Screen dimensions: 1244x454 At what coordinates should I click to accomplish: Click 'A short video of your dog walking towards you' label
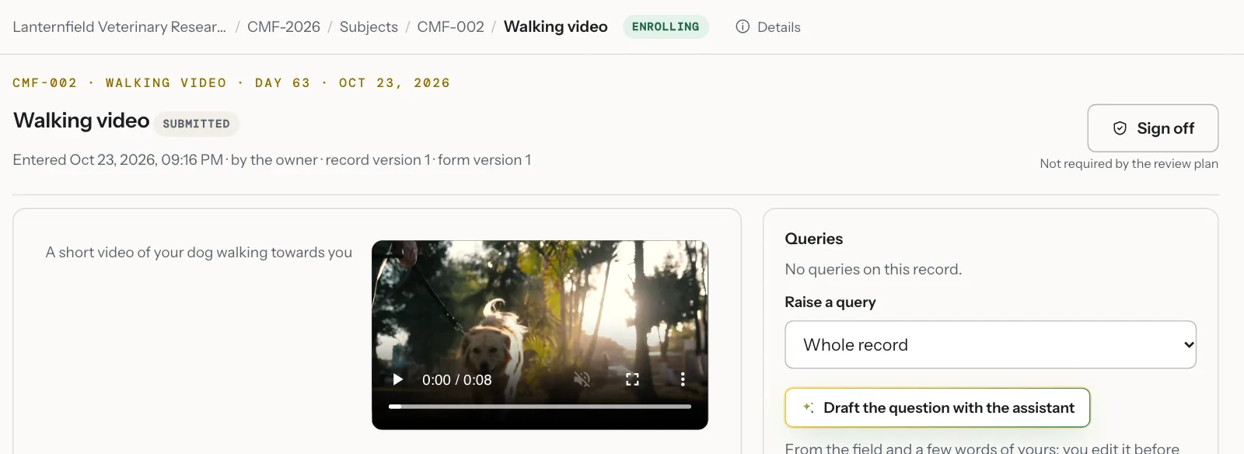coord(199,252)
